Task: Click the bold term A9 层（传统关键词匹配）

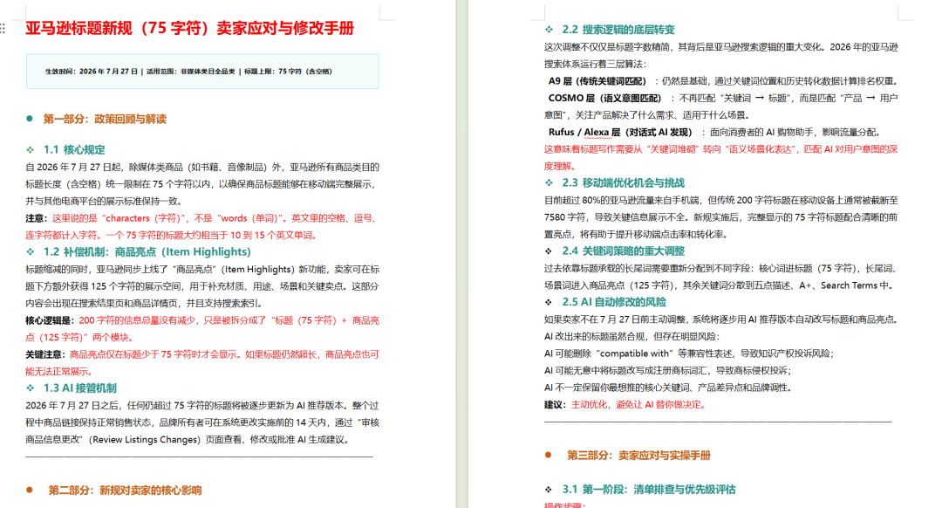Action: tap(597, 81)
